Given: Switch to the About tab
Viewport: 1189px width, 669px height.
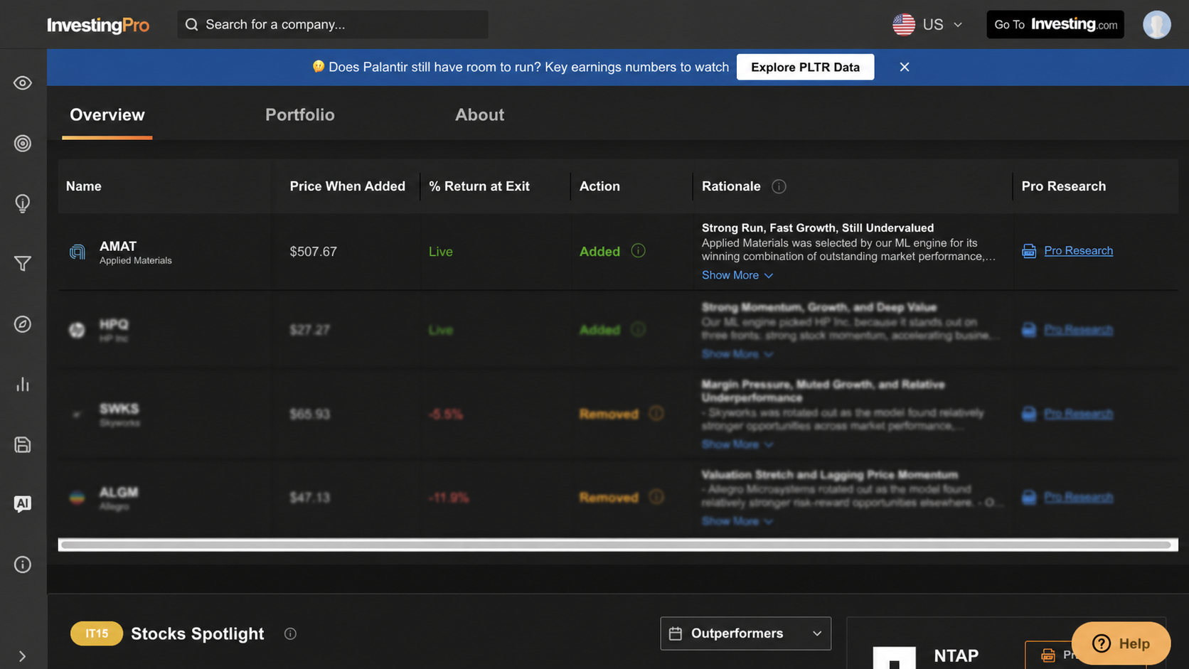Looking at the screenshot, I should coord(480,115).
